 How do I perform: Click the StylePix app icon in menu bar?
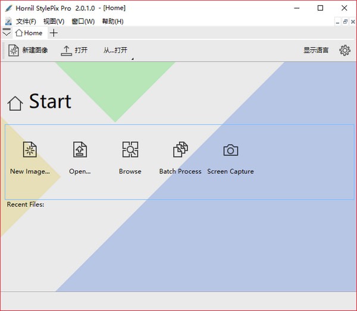[x=8, y=21]
